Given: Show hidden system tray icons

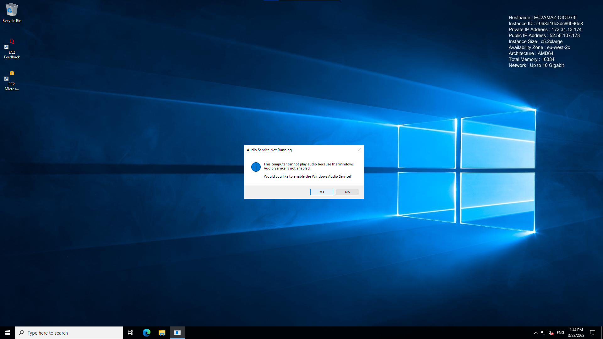Looking at the screenshot, I should click(x=536, y=333).
